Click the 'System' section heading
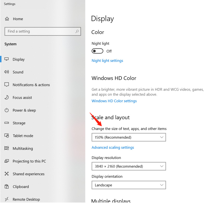This screenshot has height=203, width=215. 10,44
